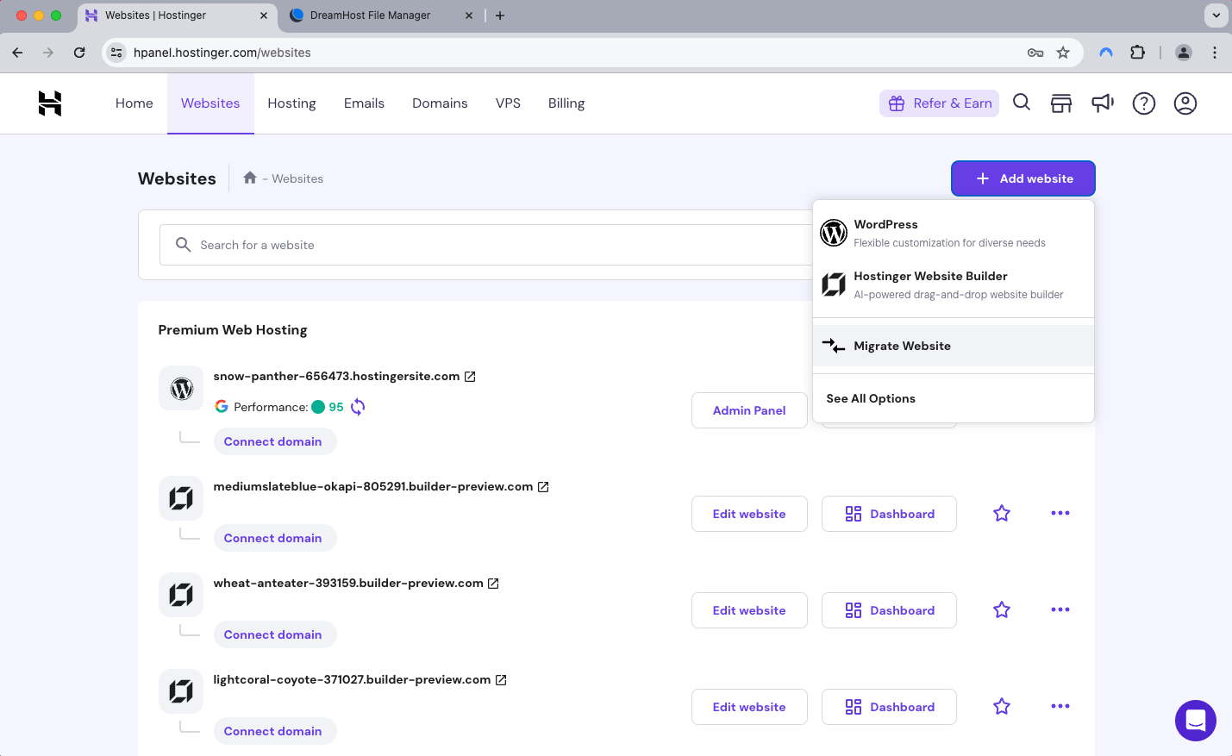Open Chrome three-dot menu
Image resolution: width=1232 pixels, height=756 pixels.
pyautogui.click(x=1215, y=53)
